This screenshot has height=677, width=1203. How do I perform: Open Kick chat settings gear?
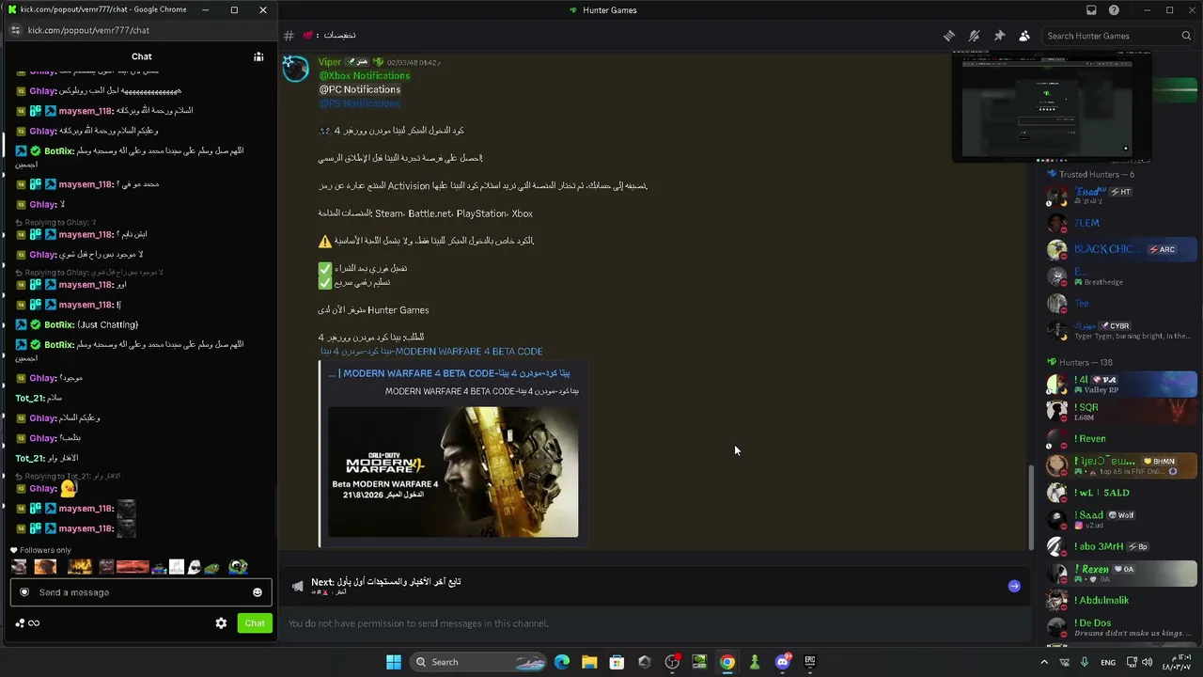[221, 623]
